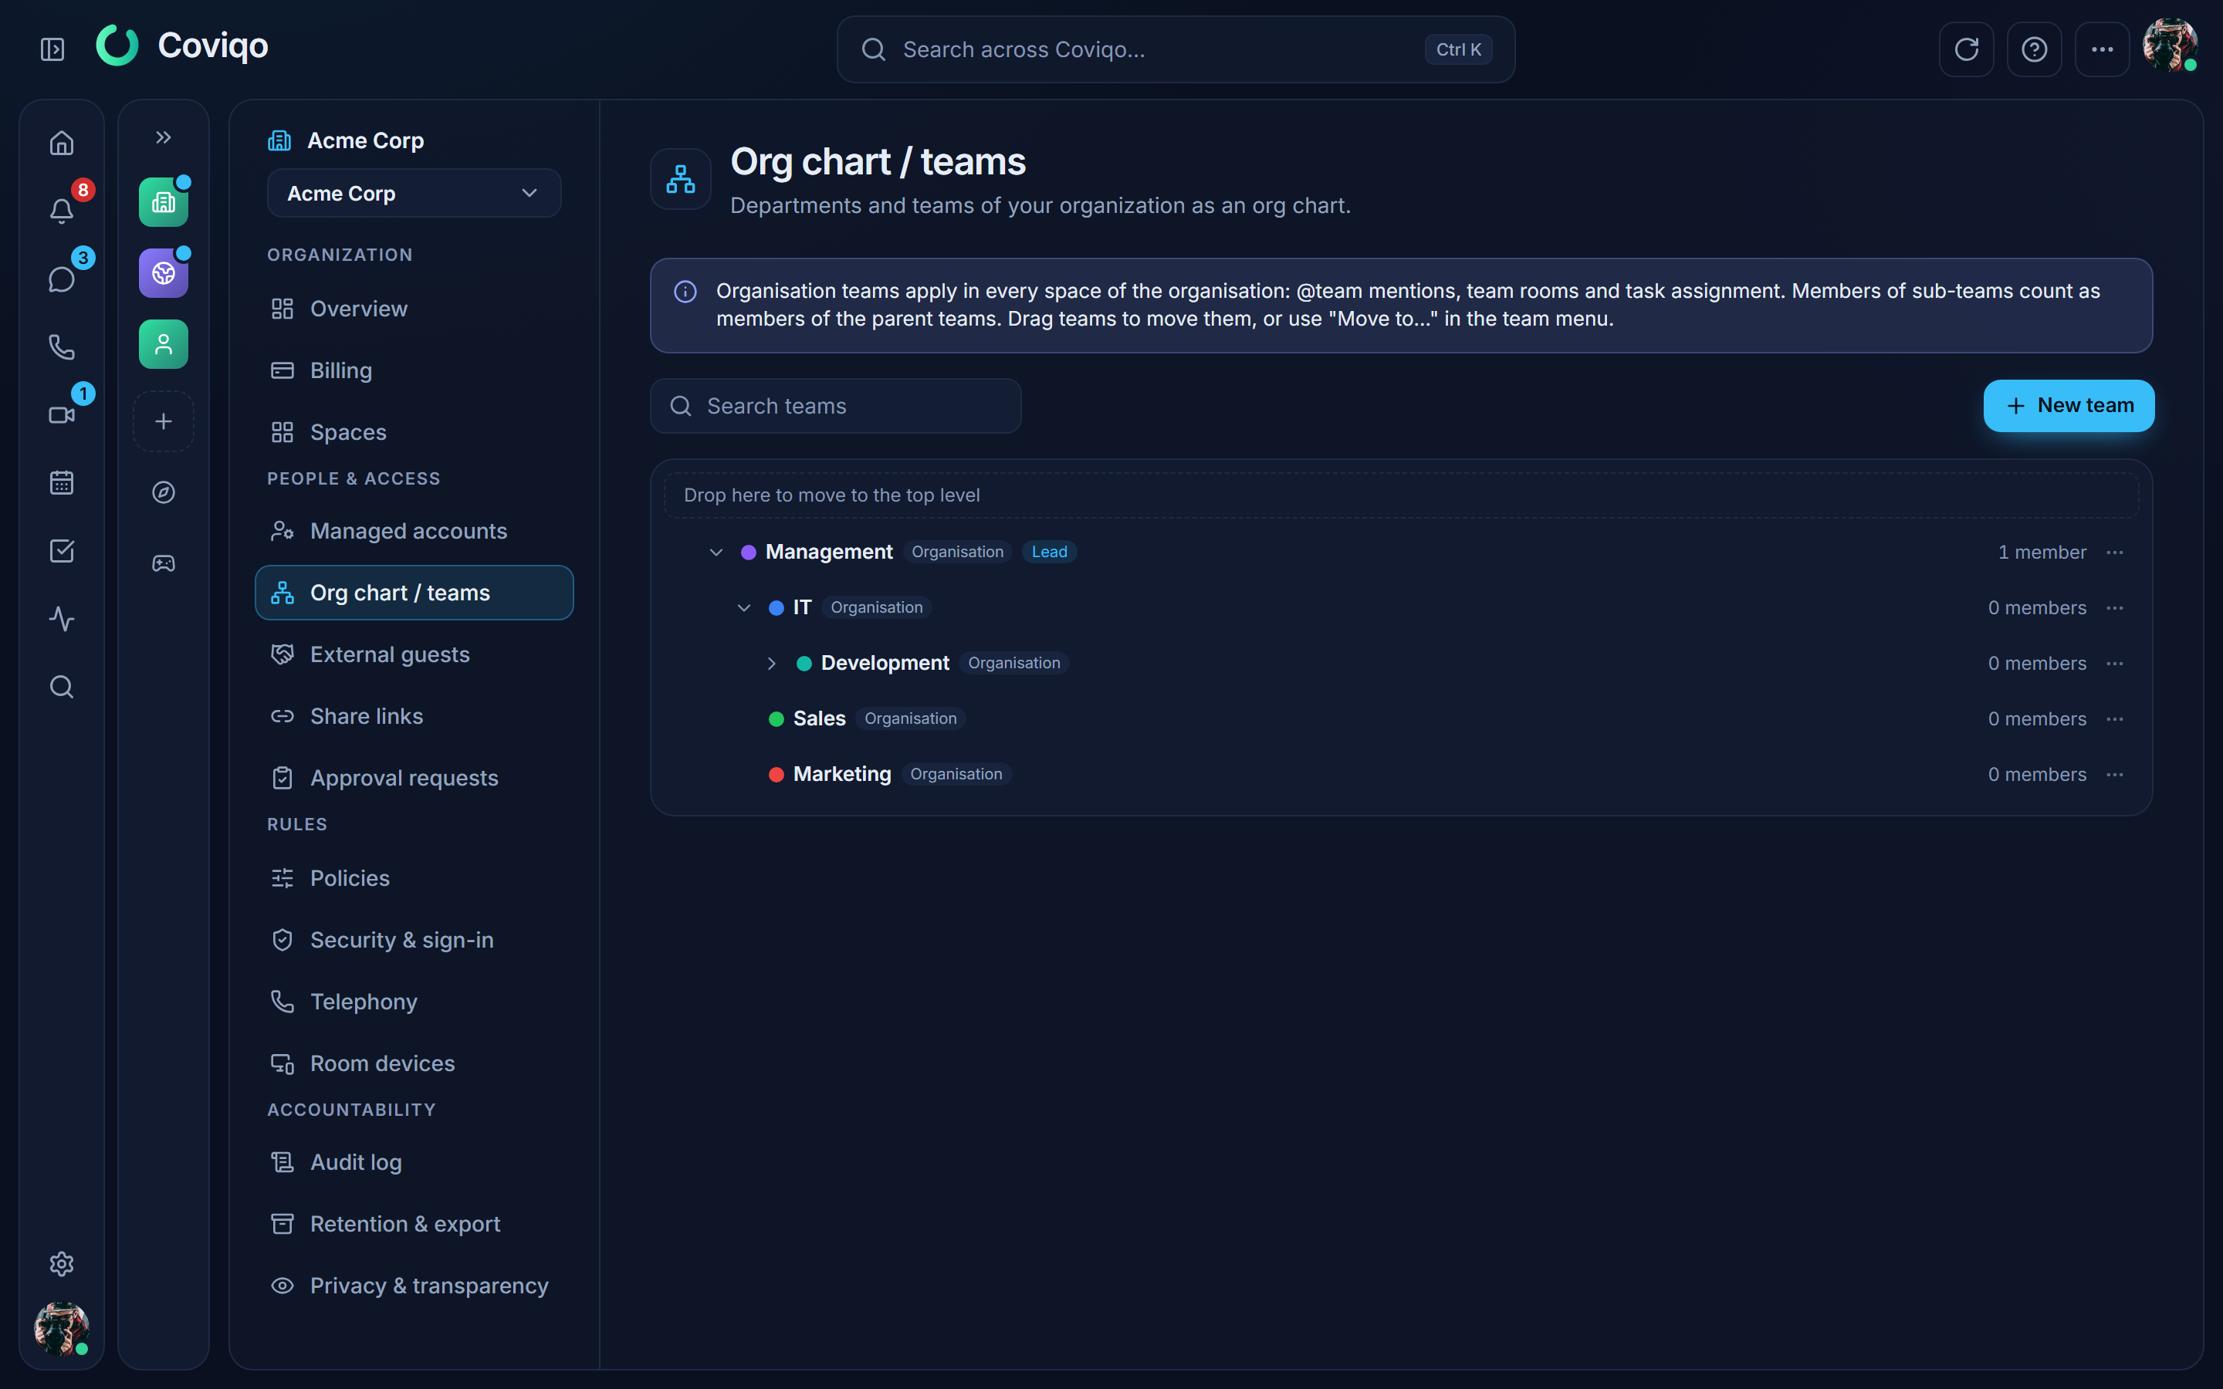The width and height of the screenshot is (2223, 1389).
Task: Open Marketing row options menu
Action: [2115, 775]
